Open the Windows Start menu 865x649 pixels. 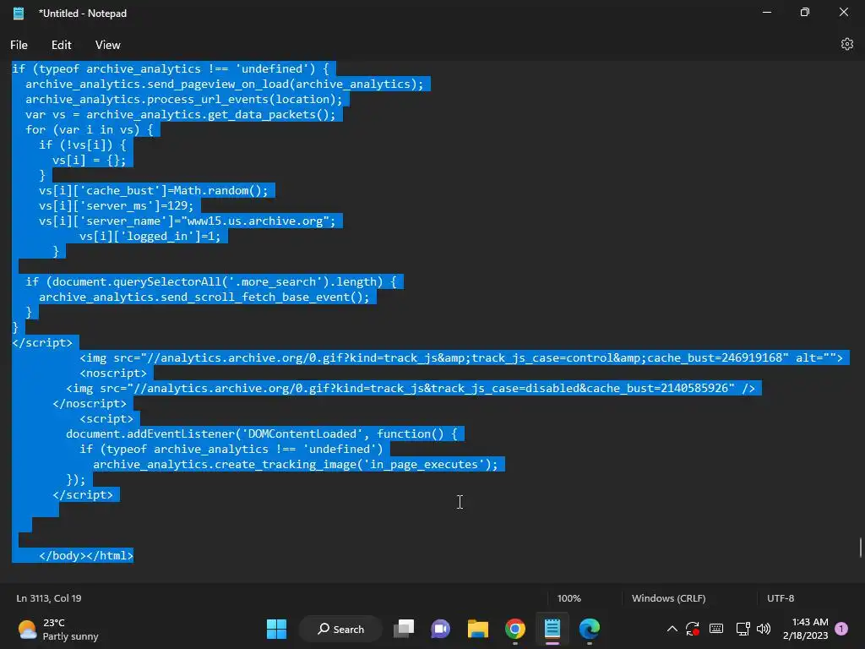276,629
